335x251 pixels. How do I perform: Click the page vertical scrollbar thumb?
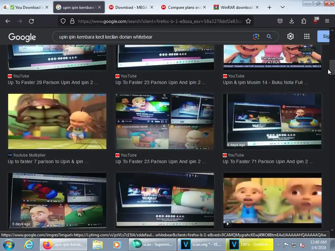coord(332,67)
